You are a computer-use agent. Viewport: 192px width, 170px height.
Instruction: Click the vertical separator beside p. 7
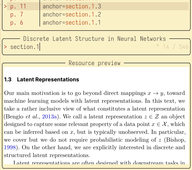(40, 14)
